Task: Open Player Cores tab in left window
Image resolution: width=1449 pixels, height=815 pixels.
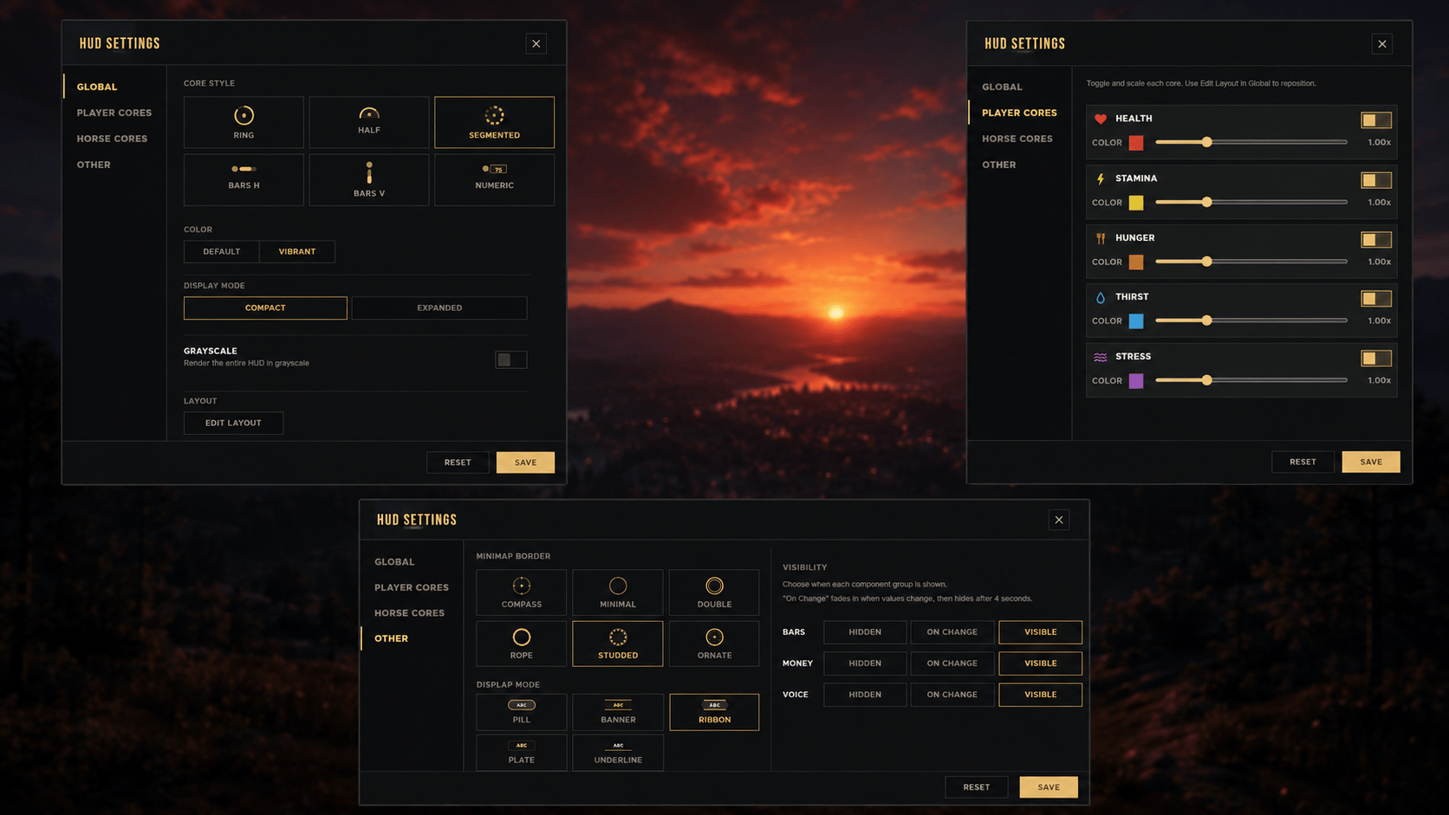Action: tap(114, 113)
